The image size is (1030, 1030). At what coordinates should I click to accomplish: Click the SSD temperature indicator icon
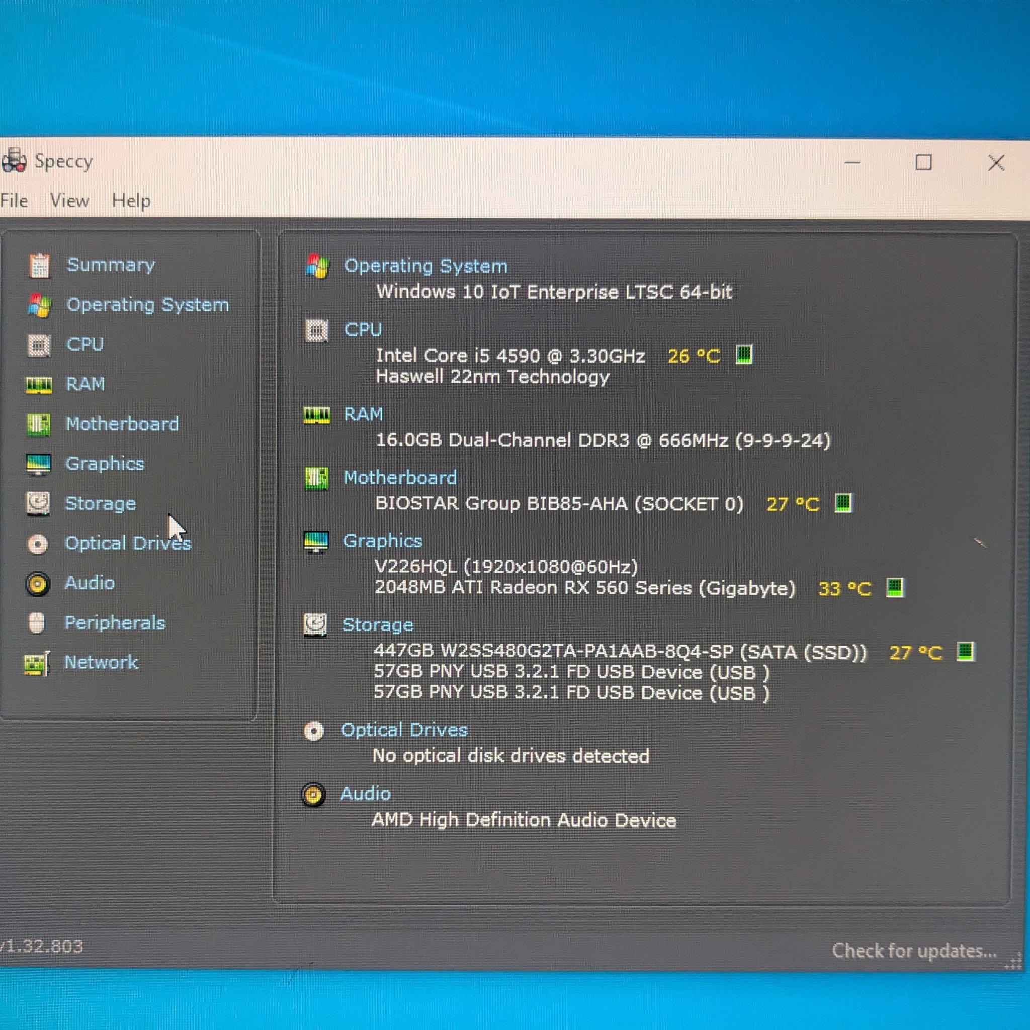coord(966,651)
